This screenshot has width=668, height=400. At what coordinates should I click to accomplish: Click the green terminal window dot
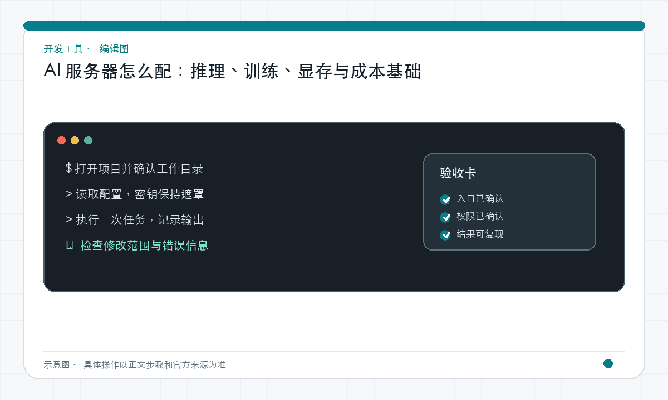point(89,140)
